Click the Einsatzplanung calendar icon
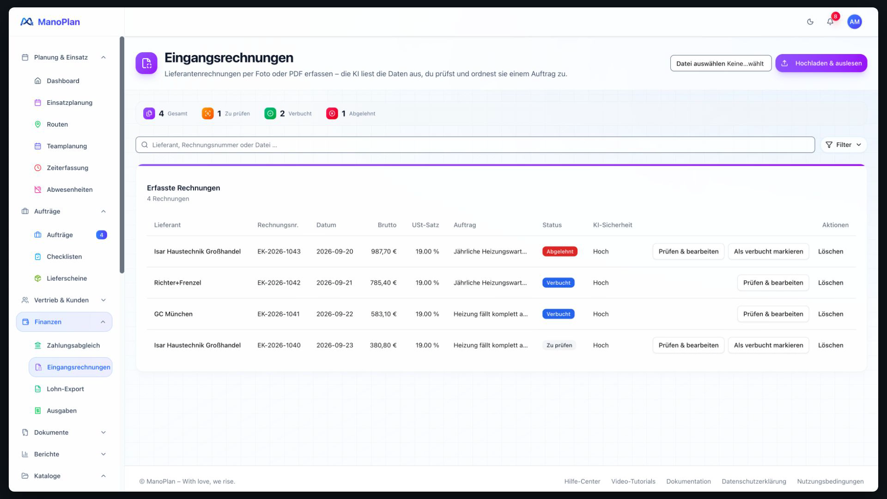 [38, 103]
